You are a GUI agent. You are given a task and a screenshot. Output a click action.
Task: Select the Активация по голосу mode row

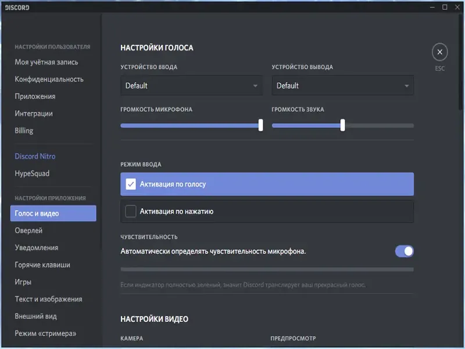tap(267, 184)
